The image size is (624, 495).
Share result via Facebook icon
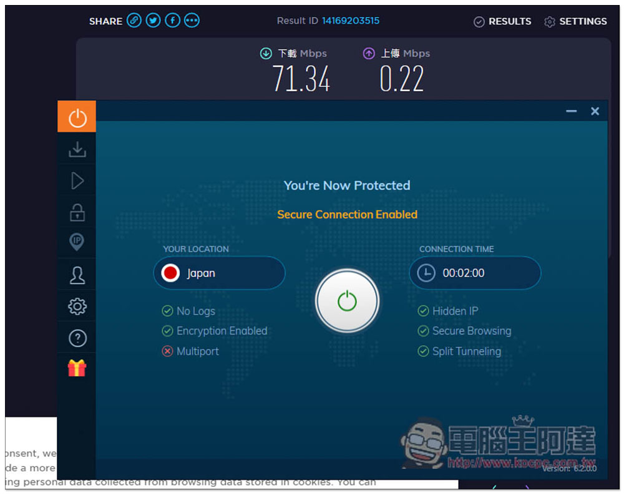172,21
